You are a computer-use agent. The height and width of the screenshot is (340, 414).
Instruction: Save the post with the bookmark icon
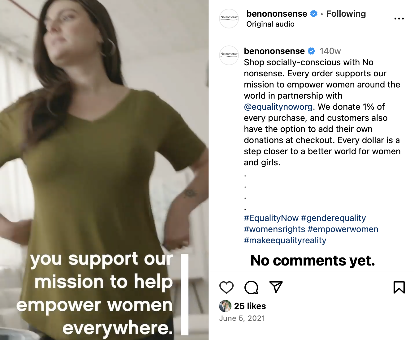pyautogui.click(x=399, y=287)
